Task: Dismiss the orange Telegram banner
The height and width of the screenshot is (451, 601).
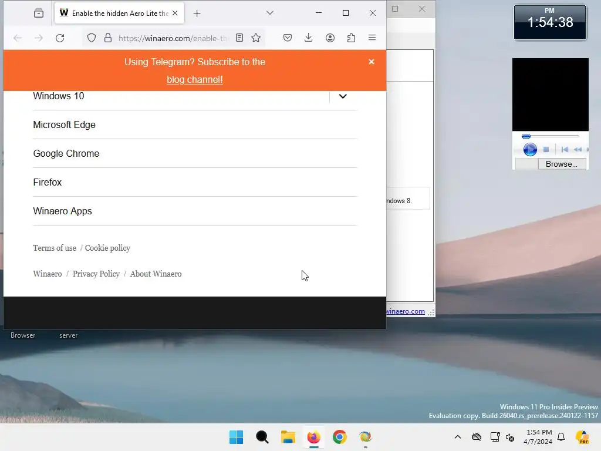Action: point(372,62)
